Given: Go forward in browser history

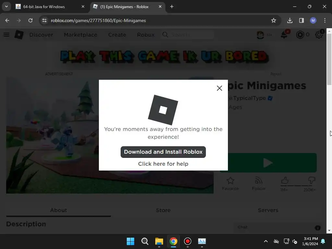Looking at the screenshot, I should (19, 20).
